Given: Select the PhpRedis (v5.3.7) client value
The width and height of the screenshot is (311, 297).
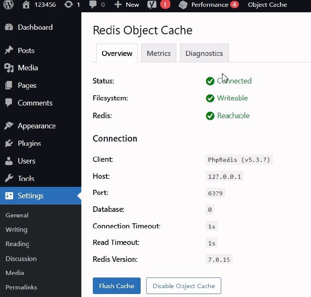Looking at the screenshot, I should [x=239, y=160].
